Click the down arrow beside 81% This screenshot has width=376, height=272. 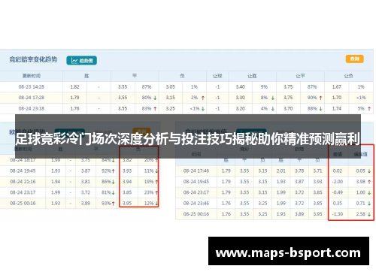114,192
